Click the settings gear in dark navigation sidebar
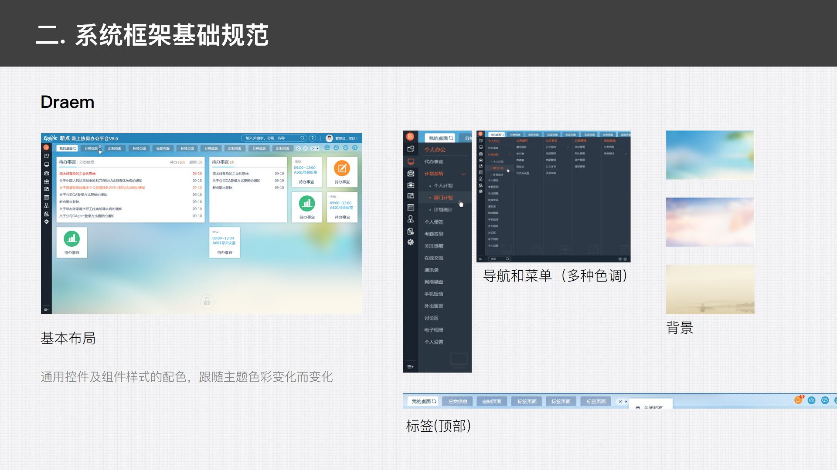This screenshot has width=837, height=470. (410, 242)
